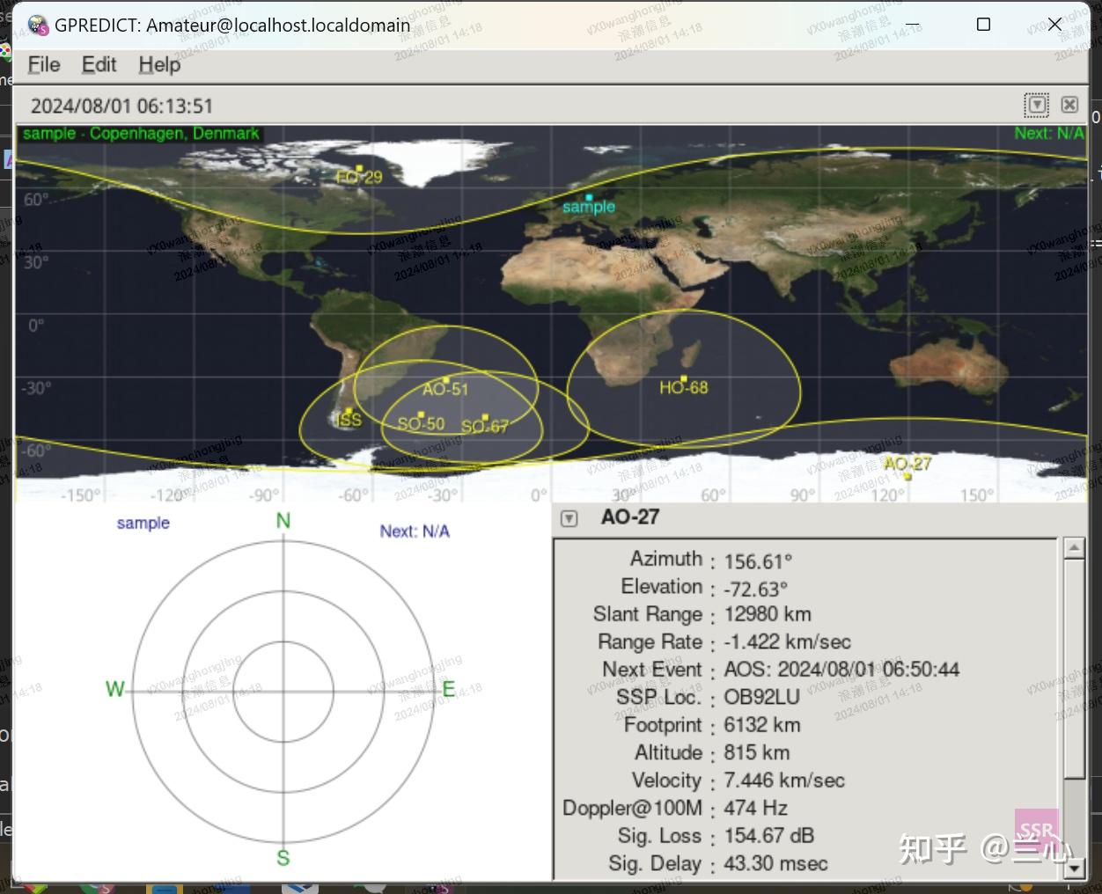The height and width of the screenshot is (894, 1102).
Task: Select the SO-50 satellite marker
Action: pyautogui.click(x=422, y=414)
